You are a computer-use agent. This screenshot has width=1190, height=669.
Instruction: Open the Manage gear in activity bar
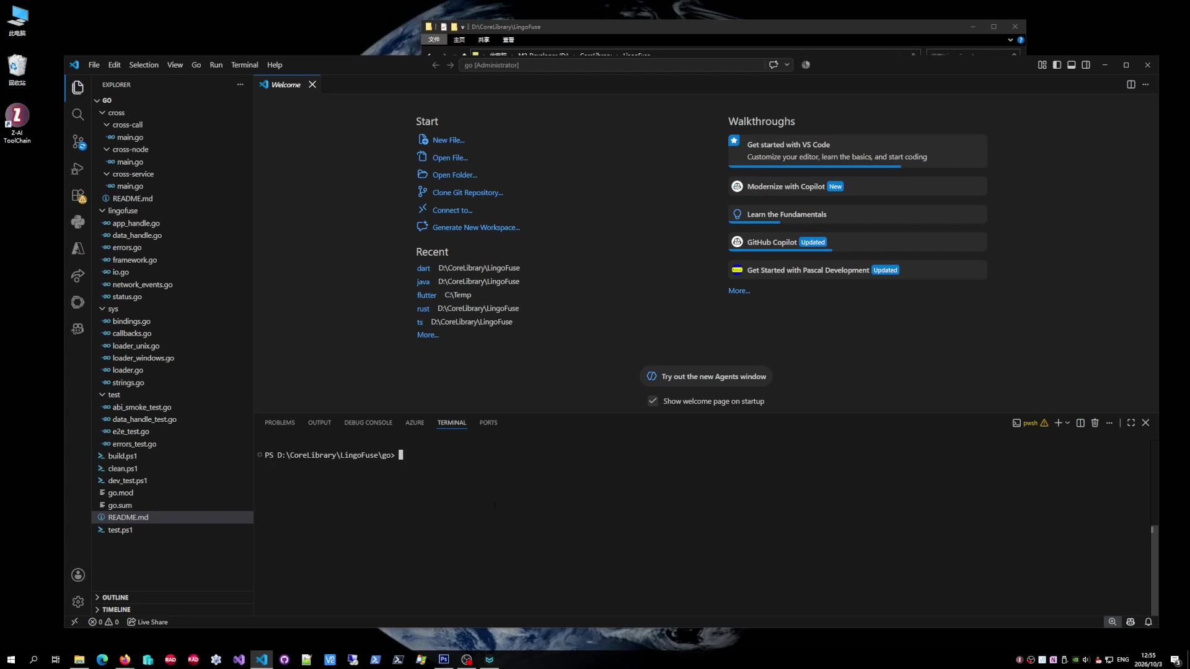tap(77, 601)
